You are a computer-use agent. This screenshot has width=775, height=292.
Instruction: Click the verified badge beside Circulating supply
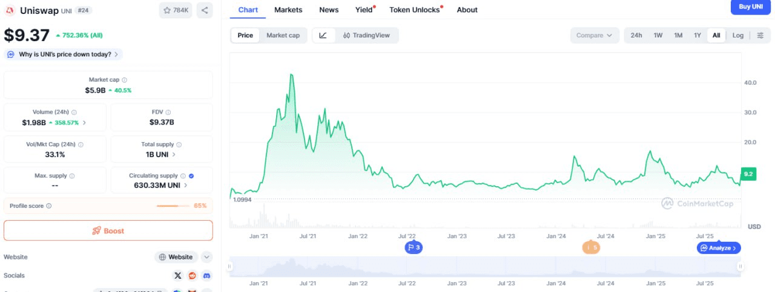191,176
